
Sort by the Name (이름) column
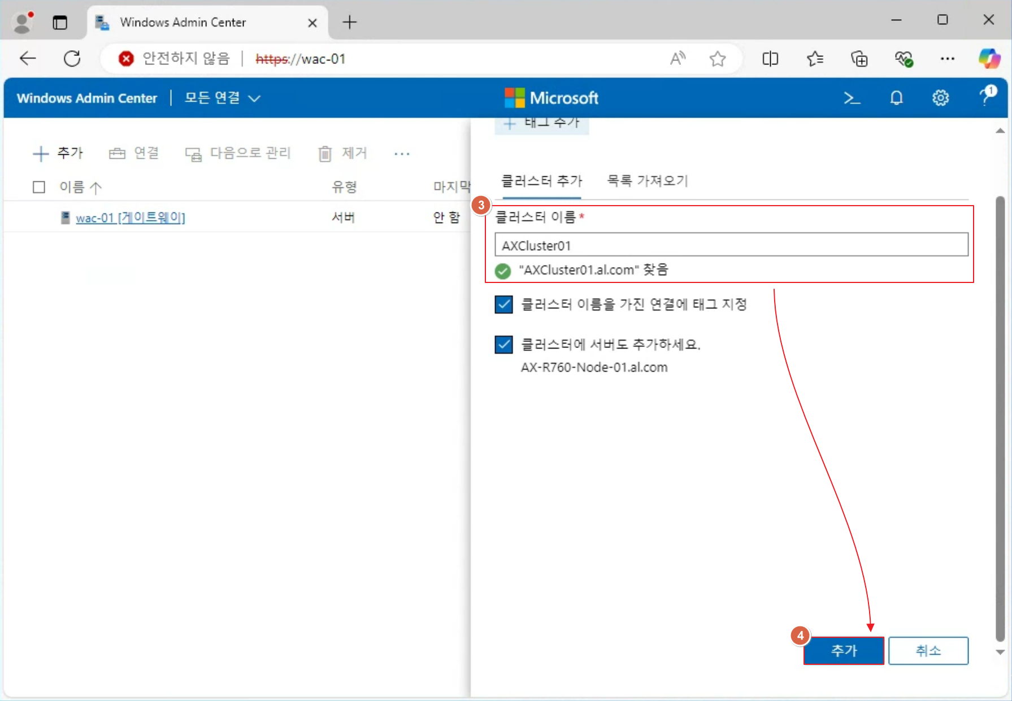pos(80,187)
